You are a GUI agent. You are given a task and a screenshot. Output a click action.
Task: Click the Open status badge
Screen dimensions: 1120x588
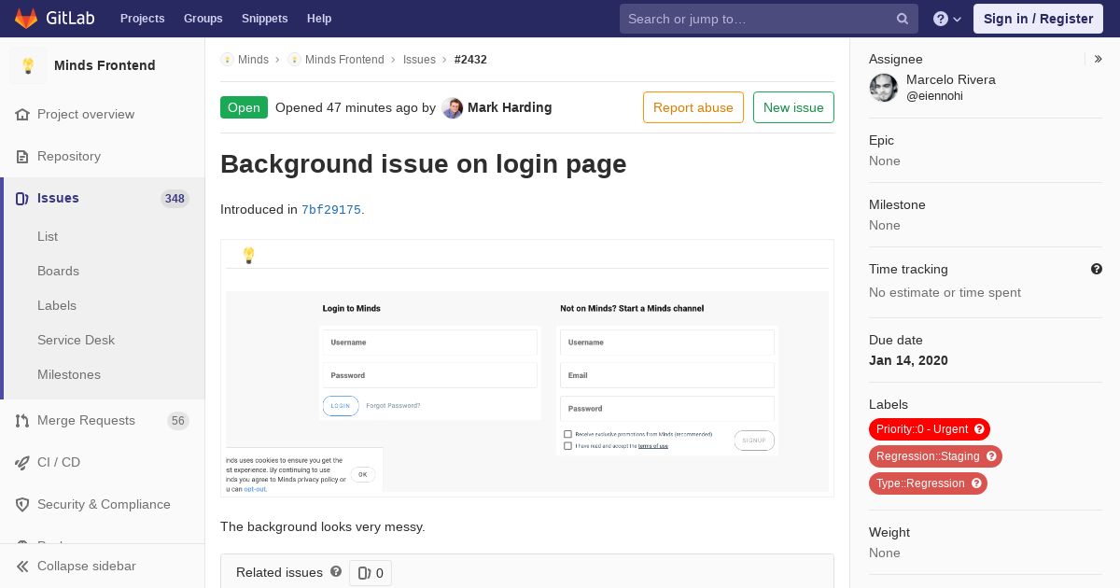(x=244, y=107)
